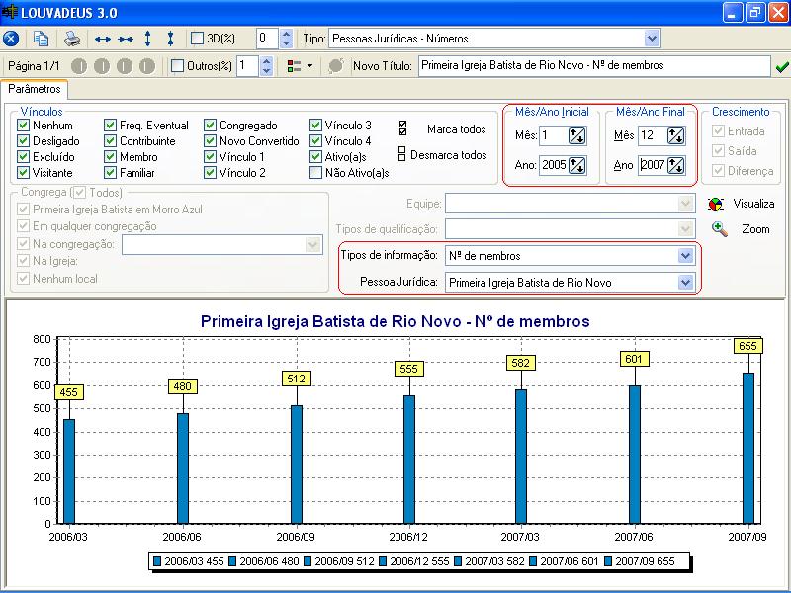Copy the chart using the copy icon
Screen dimensions: 791x593
pyautogui.click(x=41, y=39)
